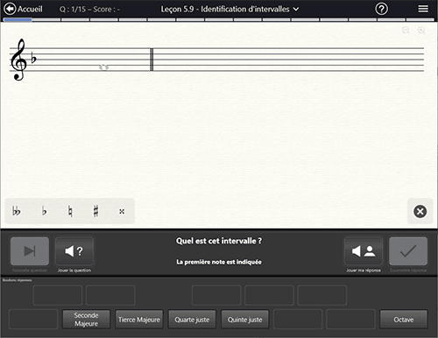Image resolution: width=438 pixels, height=338 pixels.
Task: Select the double flat accidental
Action: (x=17, y=211)
